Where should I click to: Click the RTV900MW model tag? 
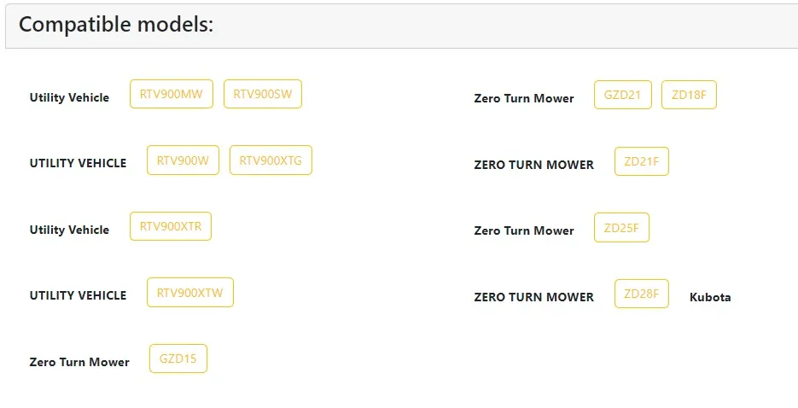171,95
